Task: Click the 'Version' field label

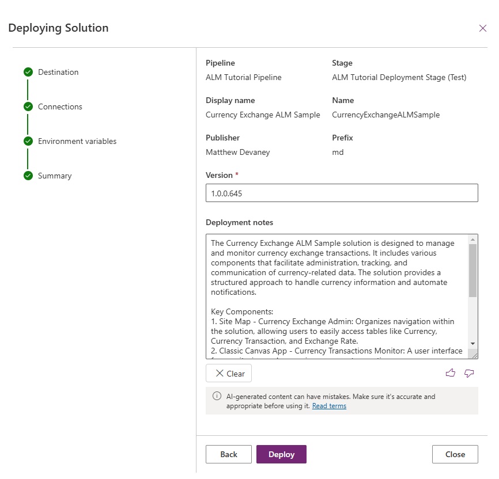Action: [x=220, y=175]
